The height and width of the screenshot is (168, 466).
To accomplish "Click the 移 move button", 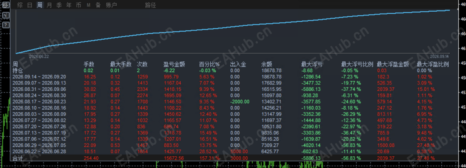I will 6,5.
